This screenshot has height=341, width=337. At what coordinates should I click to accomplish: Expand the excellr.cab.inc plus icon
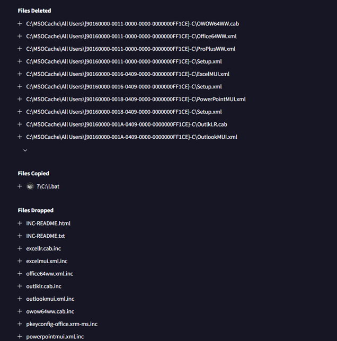(20, 248)
